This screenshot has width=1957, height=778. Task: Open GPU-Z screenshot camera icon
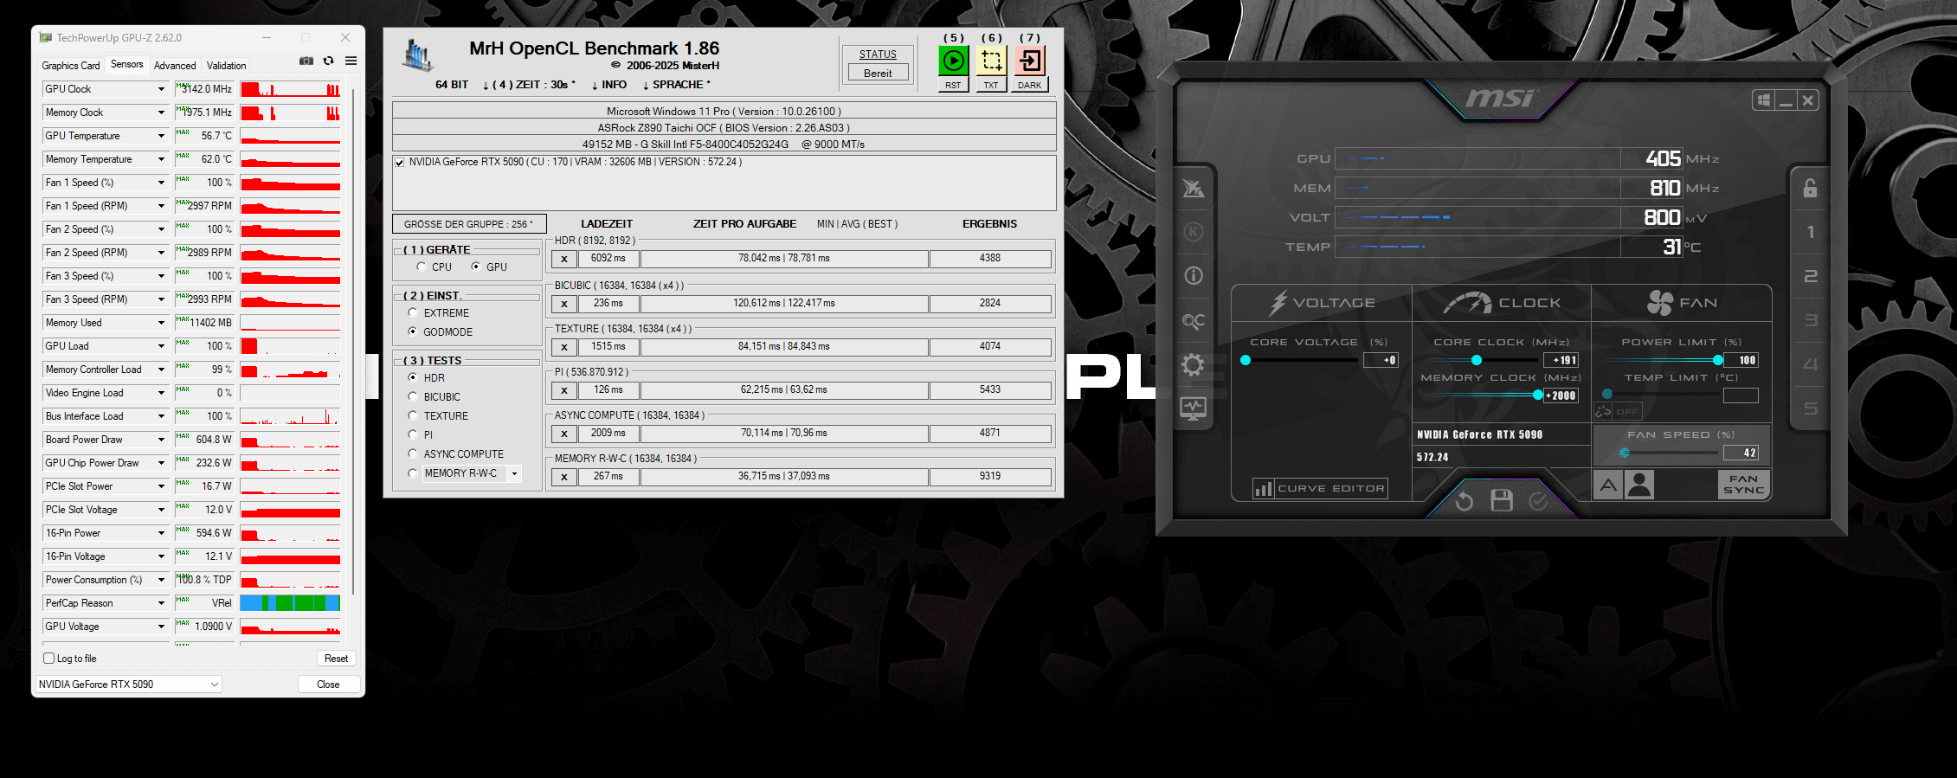[x=306, y=61]
